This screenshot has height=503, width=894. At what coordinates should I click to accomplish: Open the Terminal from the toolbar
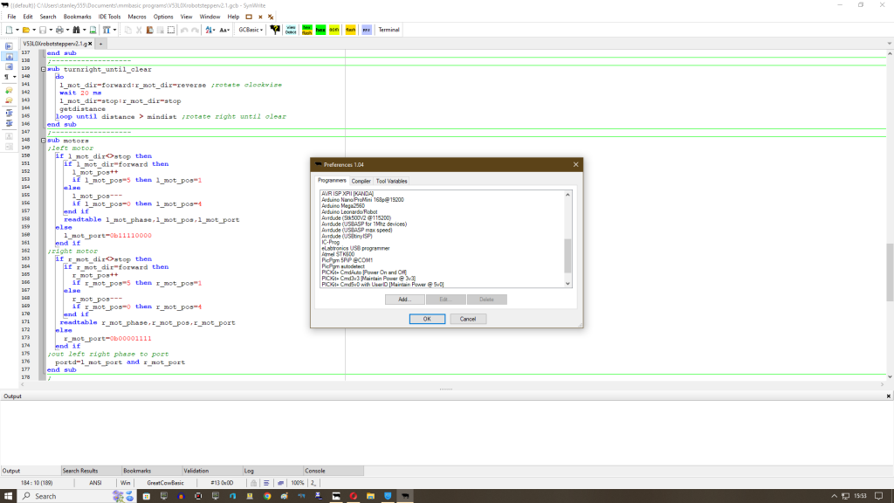(x=389, y=30)
